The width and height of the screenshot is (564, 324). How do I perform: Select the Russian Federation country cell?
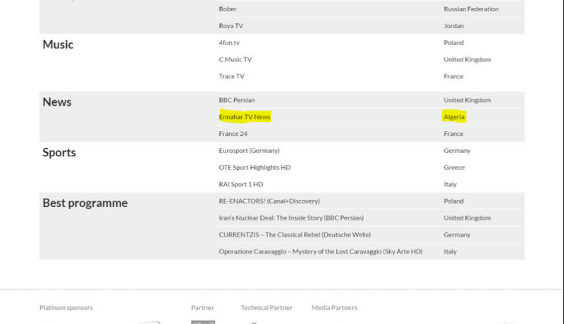pyautogui.click(x=471, y=9)
